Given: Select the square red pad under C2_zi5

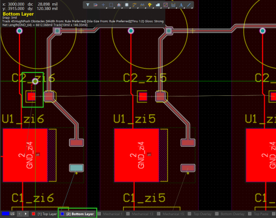Looking at the screenshot, I should pos(143,96).
